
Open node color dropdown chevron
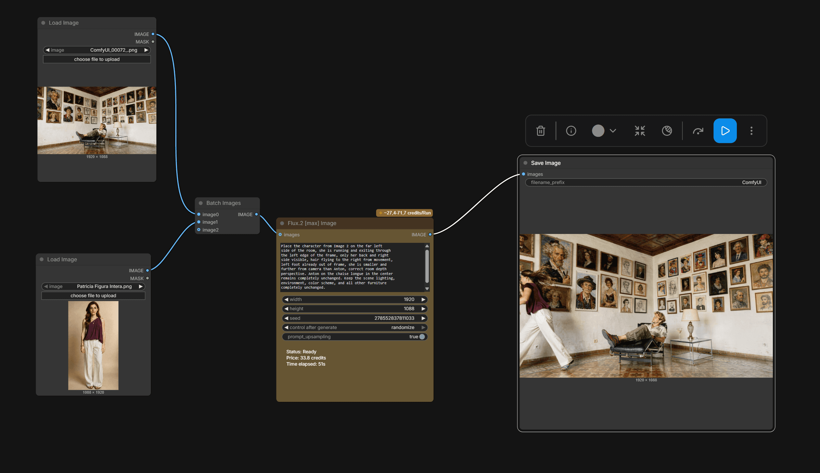(x=613, y=131)
